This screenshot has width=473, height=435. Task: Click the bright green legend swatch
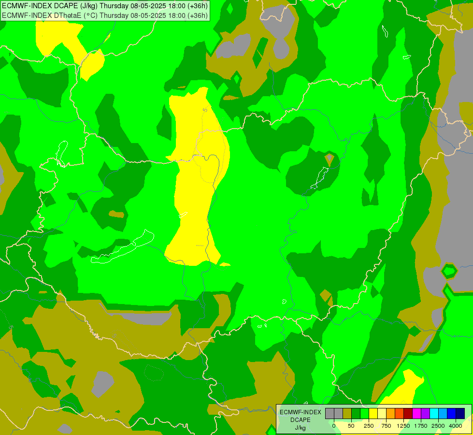tap(364, 414)
